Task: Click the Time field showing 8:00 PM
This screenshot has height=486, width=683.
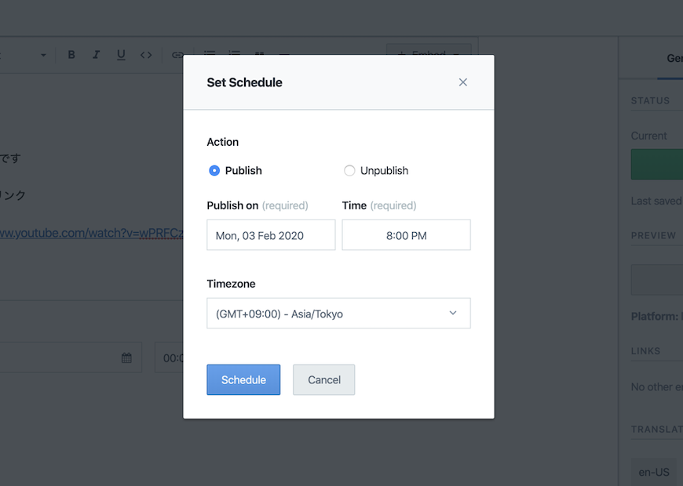Action: pos(406,235)
